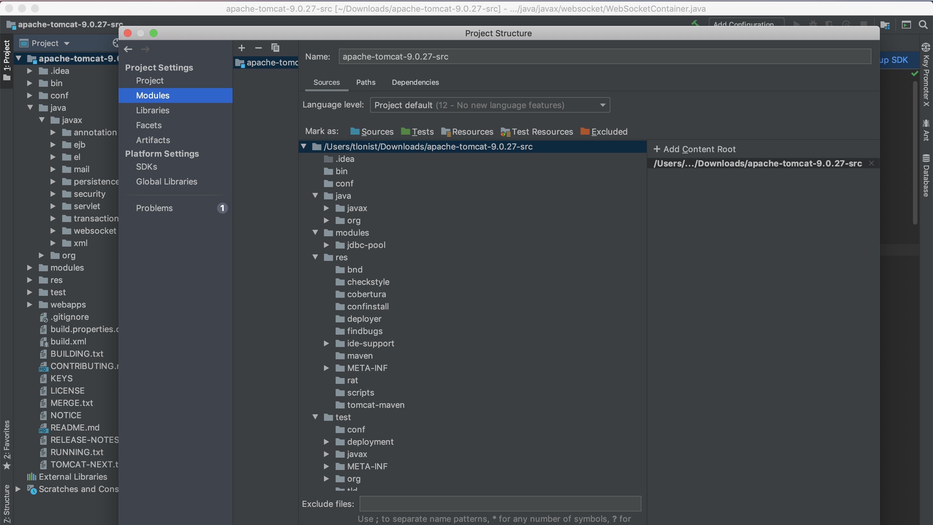The width and height of the screenshot is (933, 525).
Task: Open the Structure side panel
Action: point(6,504)
